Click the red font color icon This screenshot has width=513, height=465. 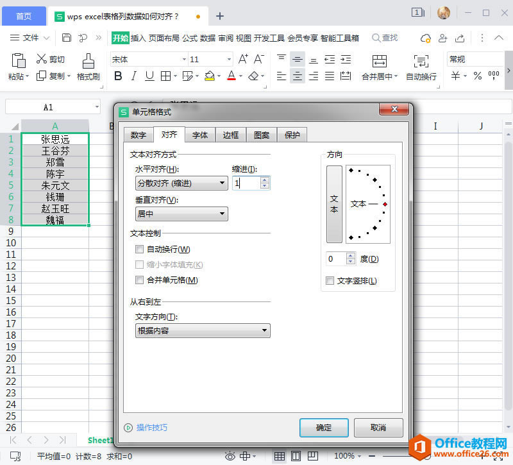[231, 76]
